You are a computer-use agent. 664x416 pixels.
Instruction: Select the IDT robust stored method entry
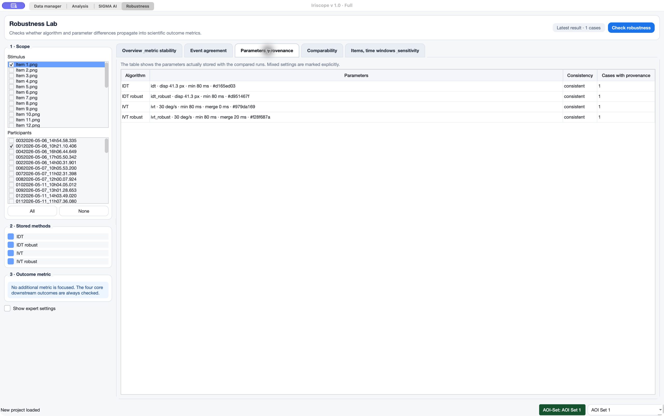pos(58,245)
